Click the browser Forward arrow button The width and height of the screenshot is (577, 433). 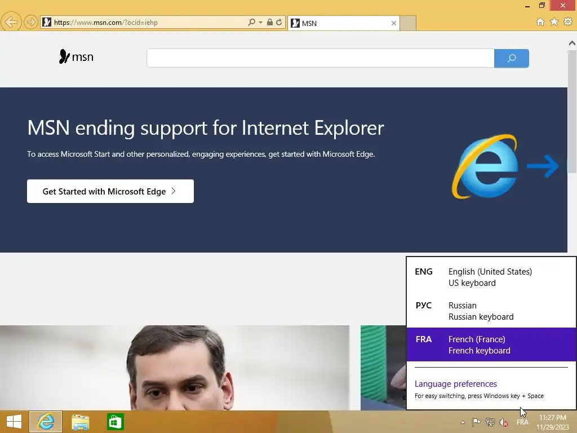coord(31,22)
